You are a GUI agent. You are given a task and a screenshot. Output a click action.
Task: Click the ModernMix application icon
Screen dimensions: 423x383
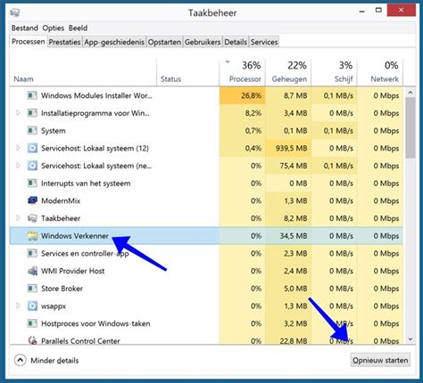pyautogui.click(x=32, y=200)
